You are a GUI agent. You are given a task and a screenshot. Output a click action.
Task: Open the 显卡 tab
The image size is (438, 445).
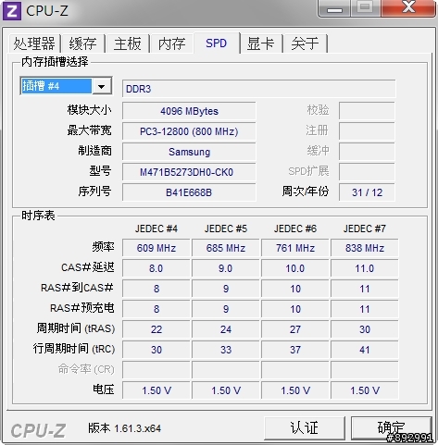coord(260,43)
